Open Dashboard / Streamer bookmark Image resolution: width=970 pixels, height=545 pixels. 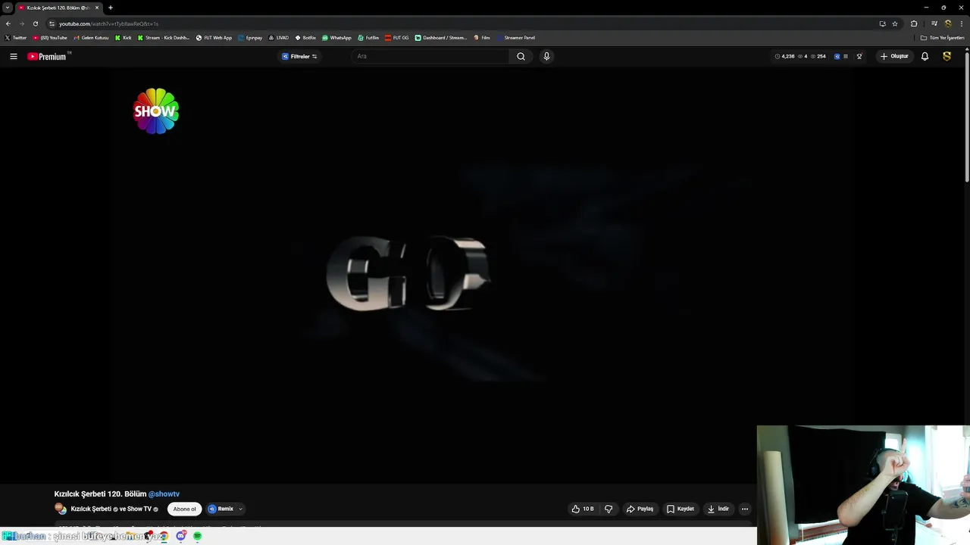tap(441, 38)
